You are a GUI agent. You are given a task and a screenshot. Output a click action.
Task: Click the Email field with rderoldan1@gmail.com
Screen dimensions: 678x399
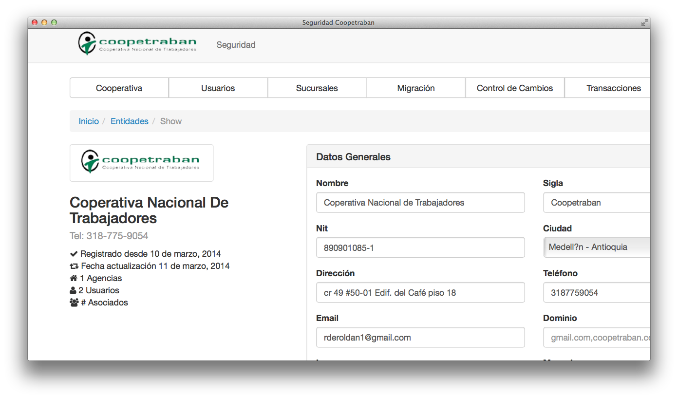tap(420, 337)
